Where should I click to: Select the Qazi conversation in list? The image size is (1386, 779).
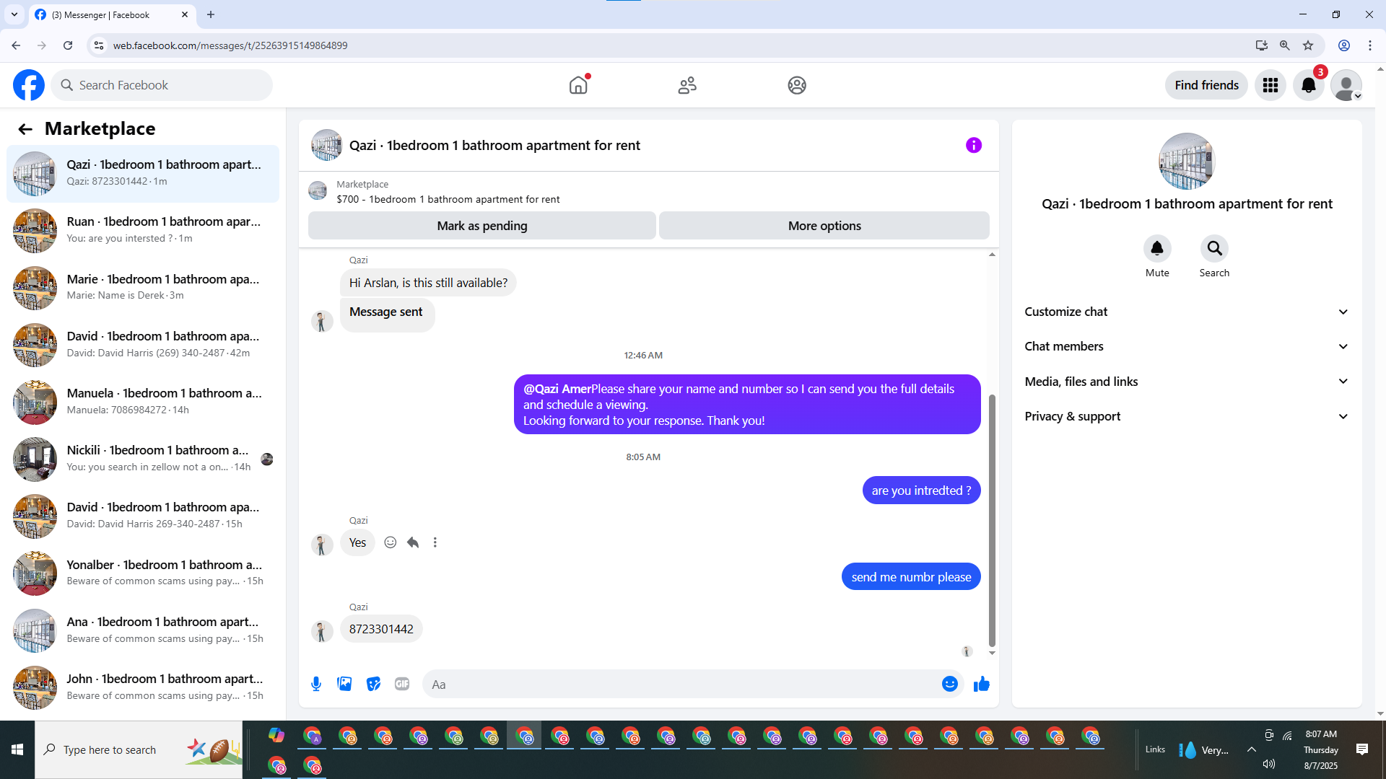tap(143, 174)
